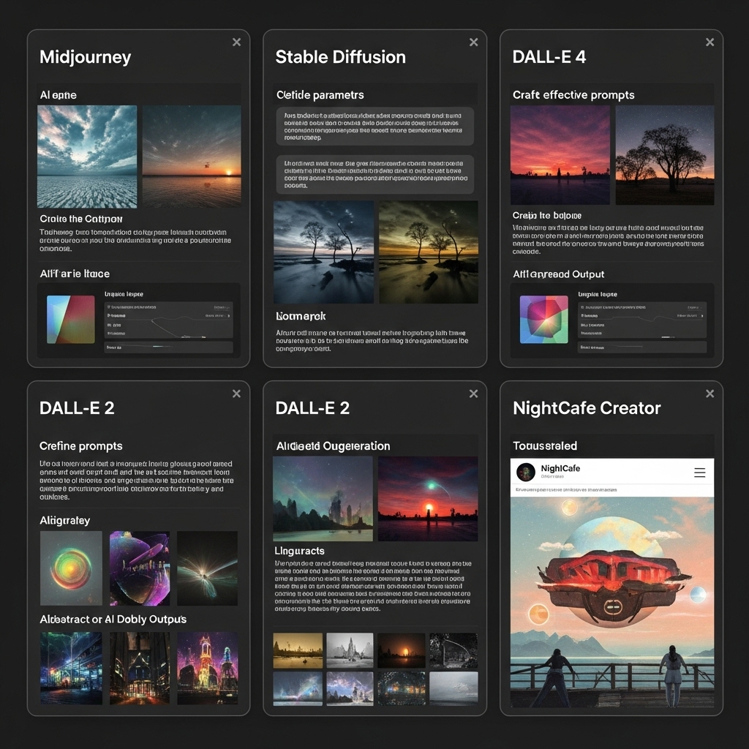Open the grayscale castle small thumbnail

[x=350, y=650]
